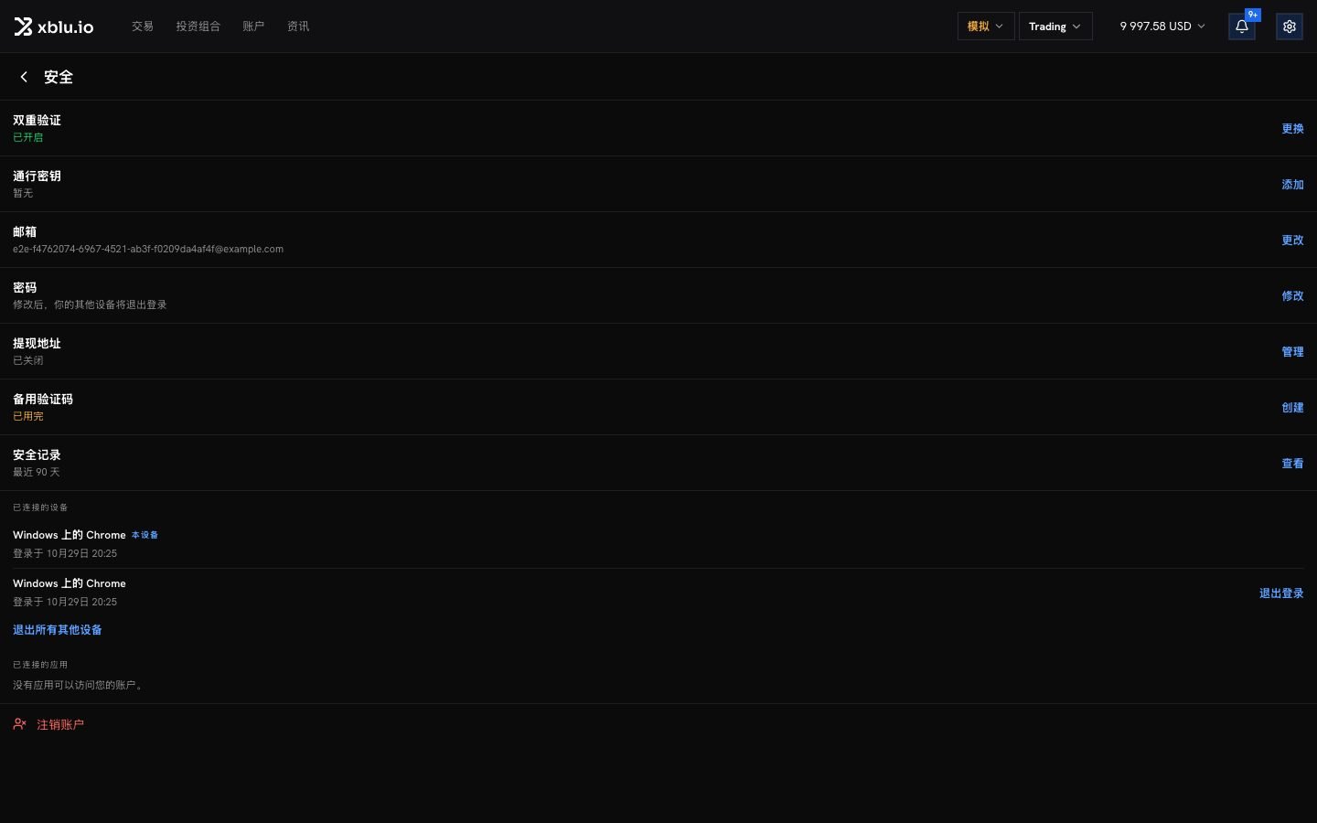Screen dimensions: 1317x823
Task: Click the 最近 90 天 text
Action: click(x=37, y=472)
